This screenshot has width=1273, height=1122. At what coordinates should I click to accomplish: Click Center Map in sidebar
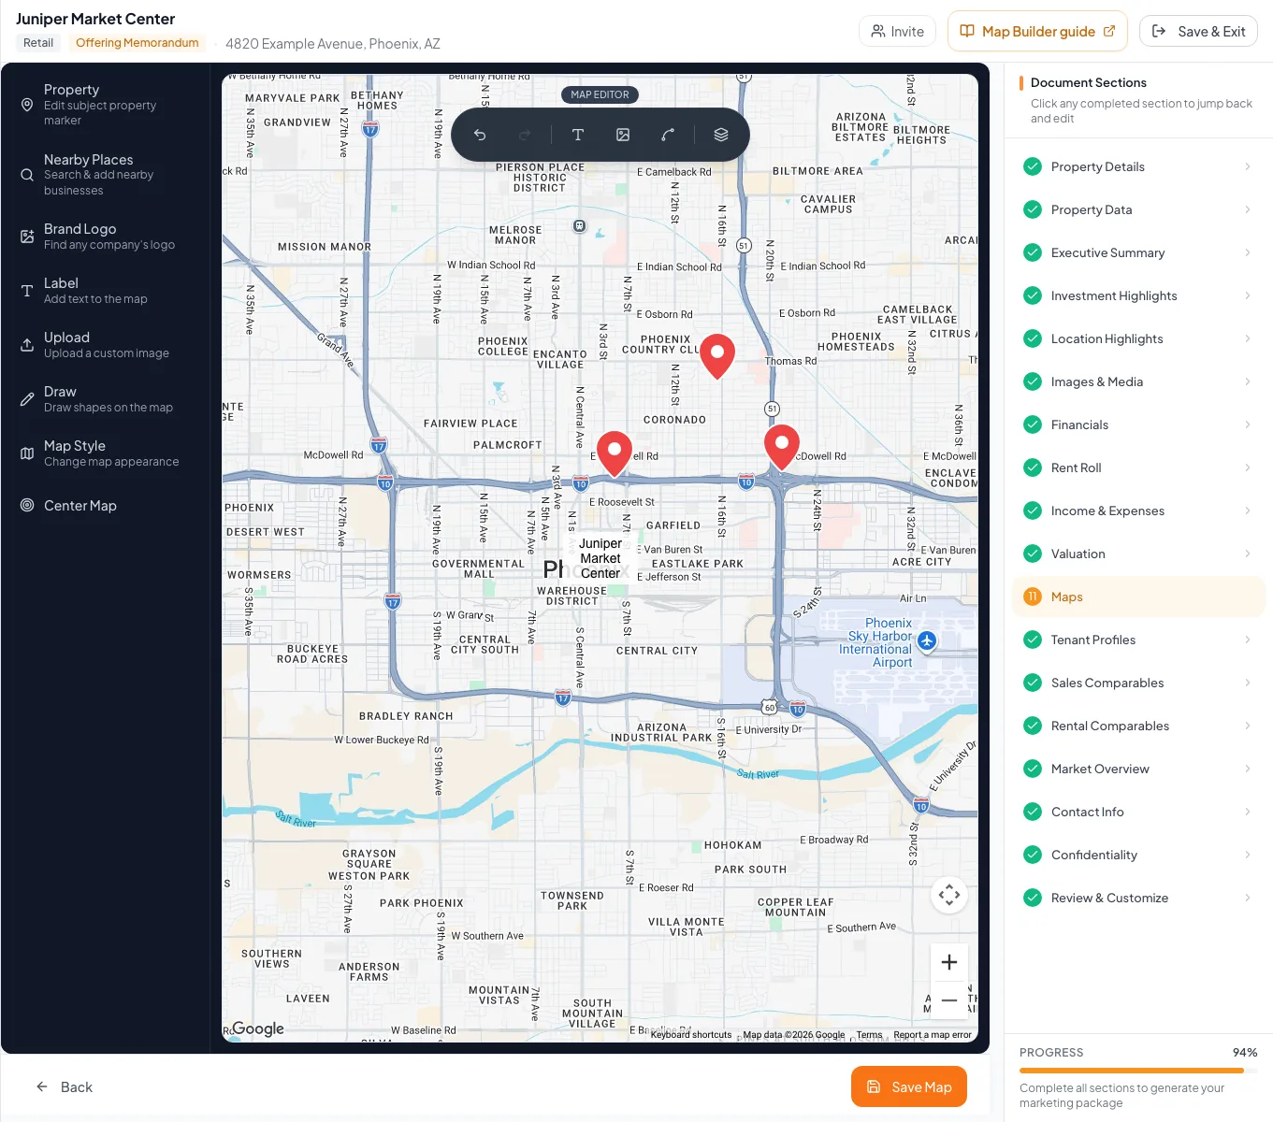coord(105,506)
